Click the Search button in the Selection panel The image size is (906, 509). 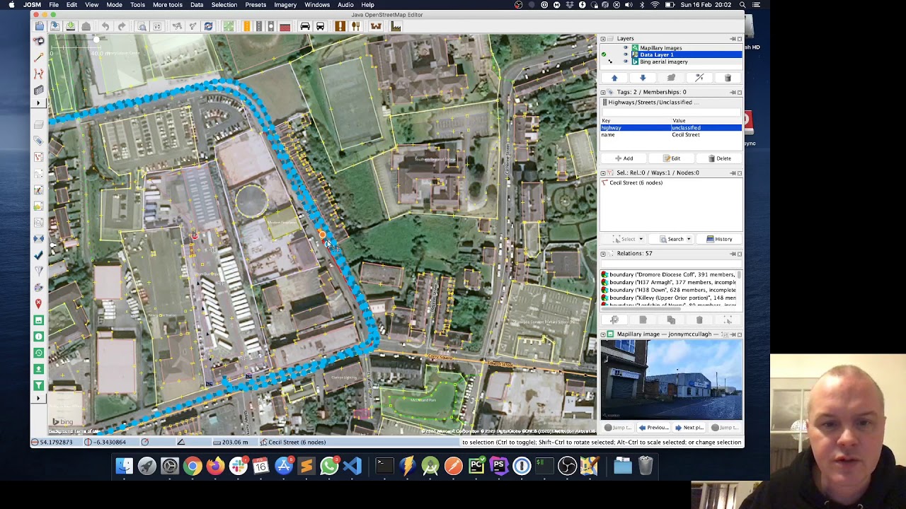coord(671,239)
